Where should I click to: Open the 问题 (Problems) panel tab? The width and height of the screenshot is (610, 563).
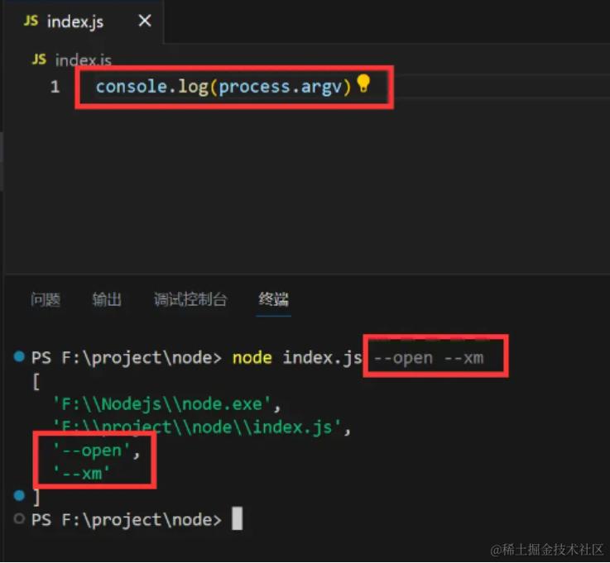(46, 299)
